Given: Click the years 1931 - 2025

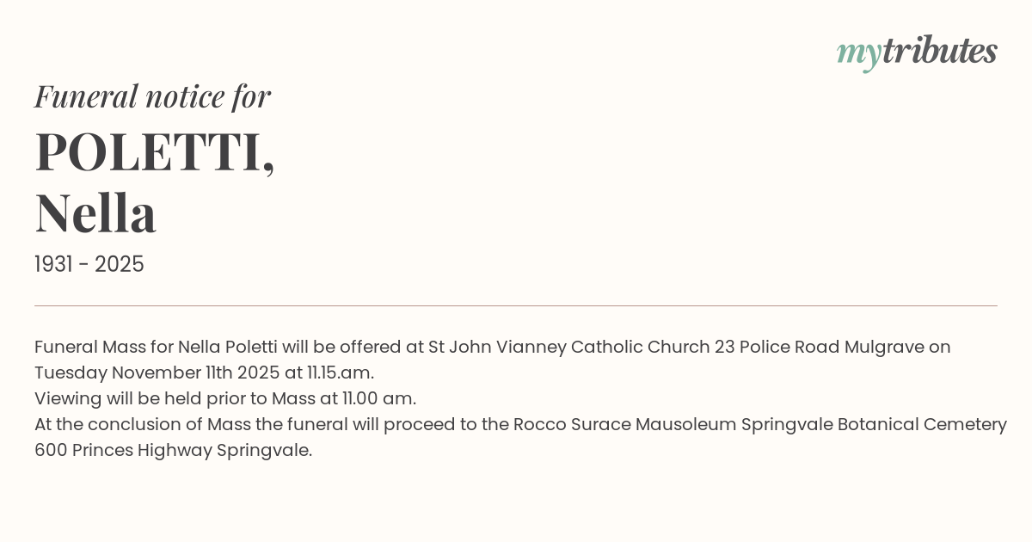Looking at the screenshot, I should pyautogui.click(x=89, y=264).
